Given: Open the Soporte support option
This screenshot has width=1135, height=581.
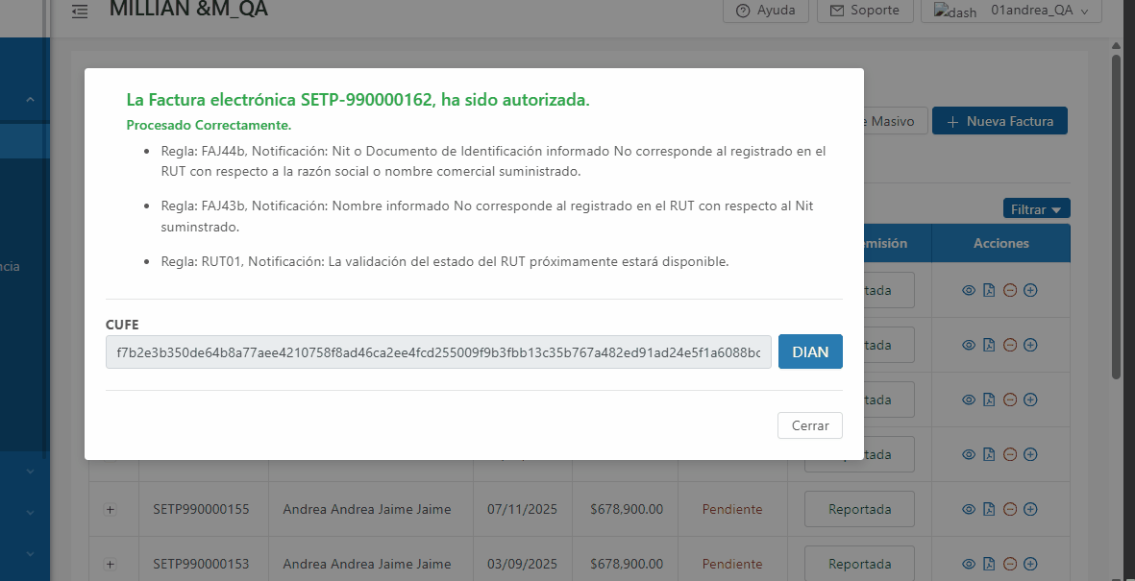Looking at the screenshot, I should [x=865, y=11].
